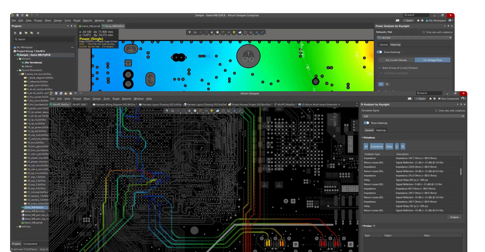The height and width of the screenshot is (252, 485).
Task: Choose the Place Polygon icon in upper PCB toolbar
Action: tap(240, 32)
